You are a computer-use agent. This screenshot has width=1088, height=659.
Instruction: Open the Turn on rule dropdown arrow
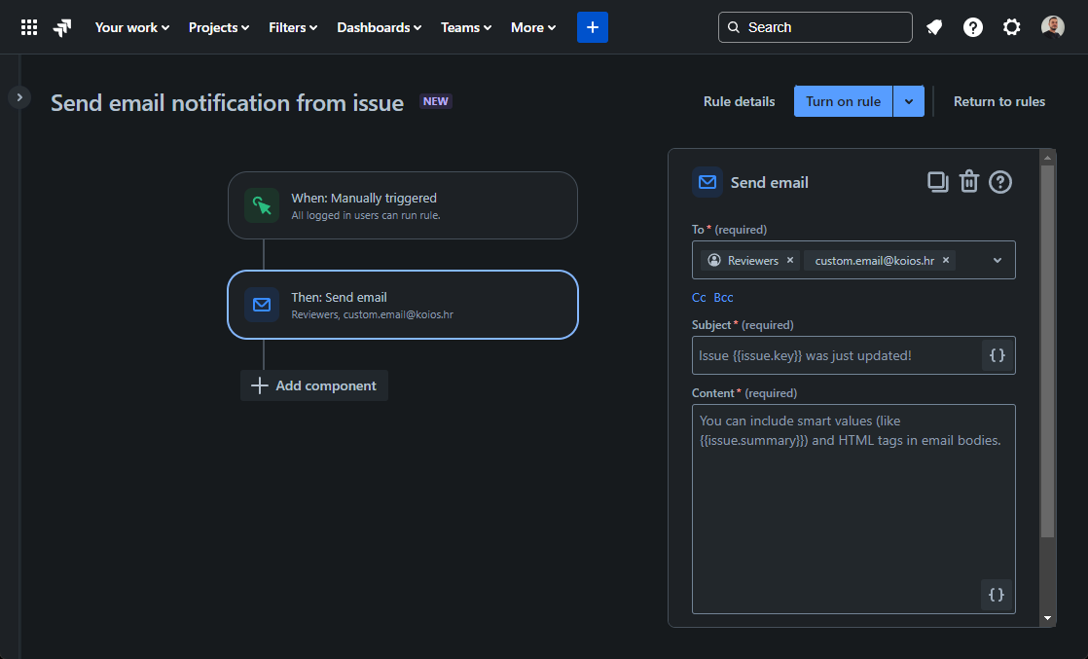tap(909, 100)
